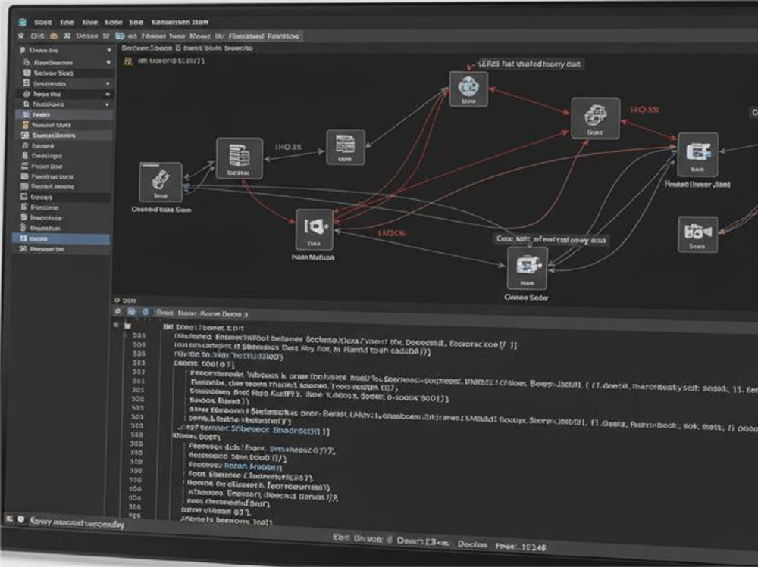Click the blue icon in the code panel toolbar
758x567 pixels.
(x=131, y=312)
